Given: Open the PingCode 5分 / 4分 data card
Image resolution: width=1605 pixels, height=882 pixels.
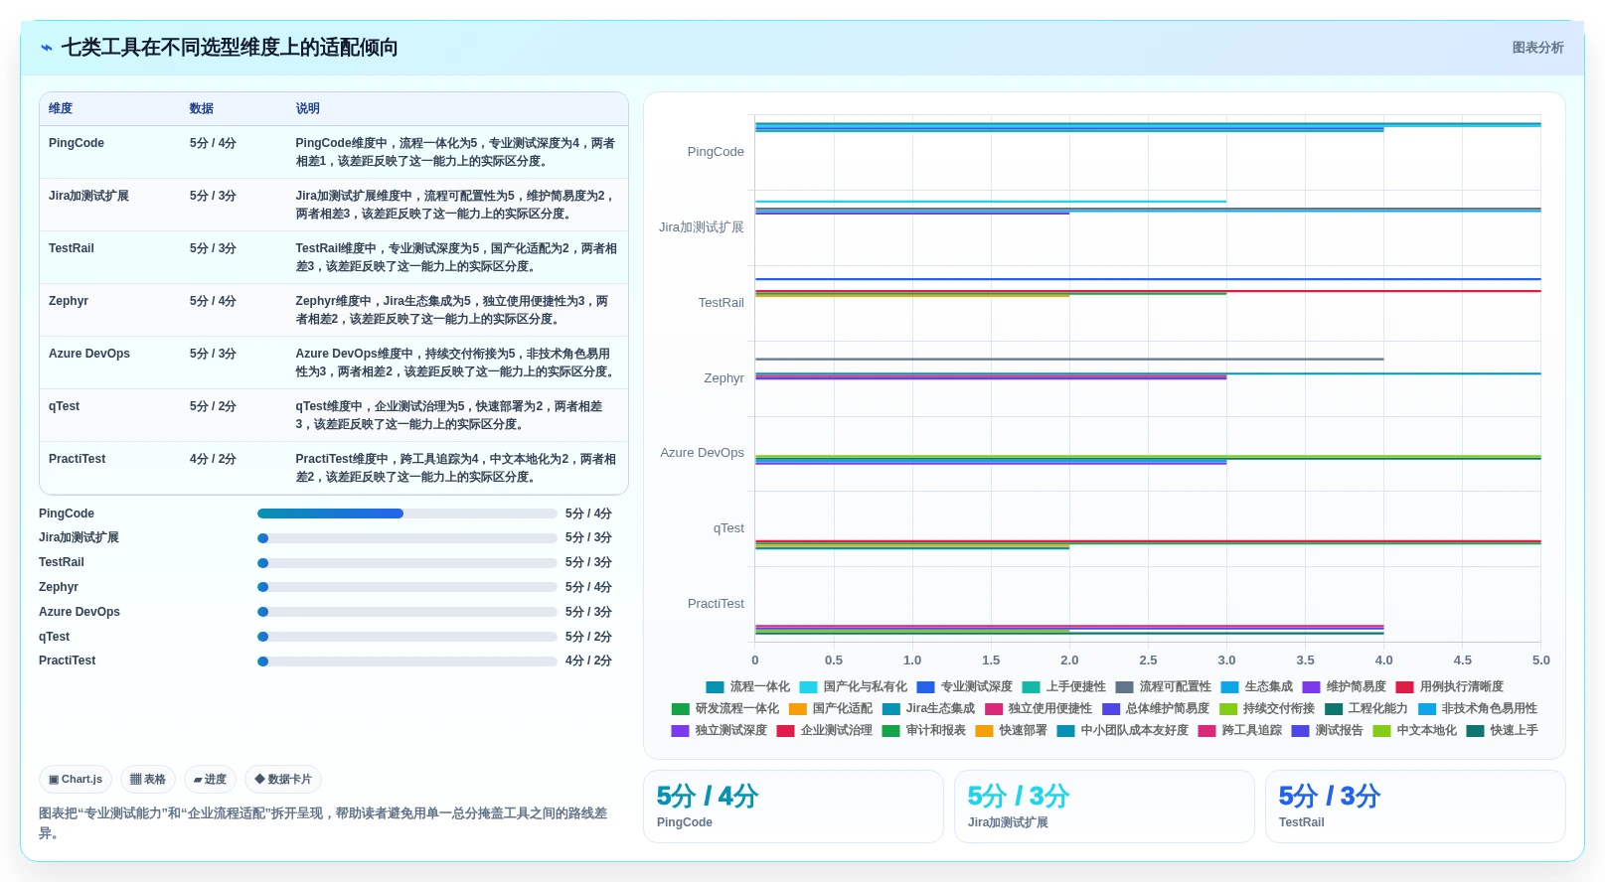Looking at the screenshot, I should [793, 807].
